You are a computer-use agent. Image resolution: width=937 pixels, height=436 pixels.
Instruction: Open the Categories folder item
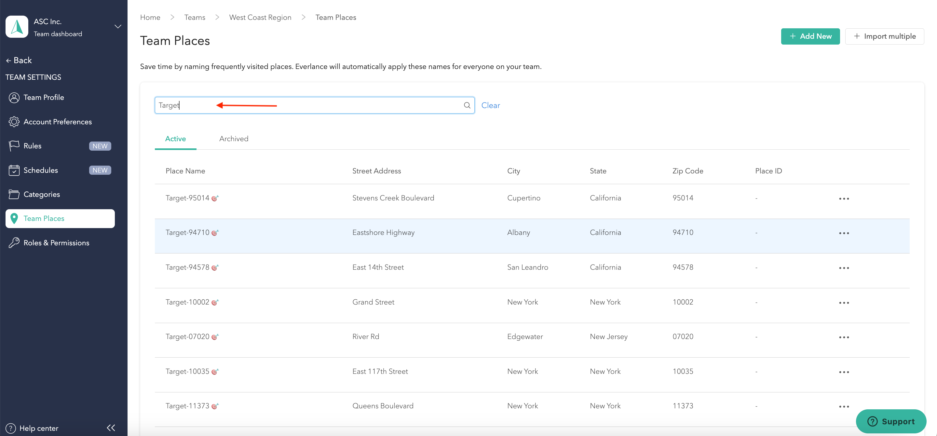click(42, 194)
